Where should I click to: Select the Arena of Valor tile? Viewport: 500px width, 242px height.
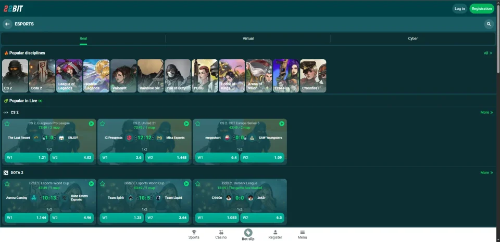(259, 76)
